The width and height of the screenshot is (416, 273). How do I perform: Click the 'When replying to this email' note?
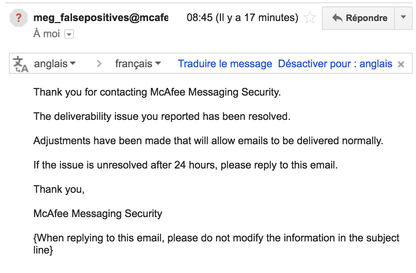coord(216,244)
